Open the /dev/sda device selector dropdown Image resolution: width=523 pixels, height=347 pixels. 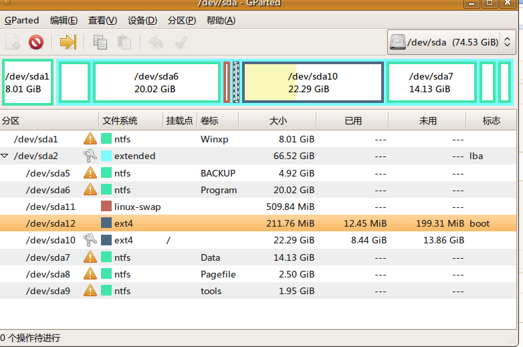click(451, 42)
